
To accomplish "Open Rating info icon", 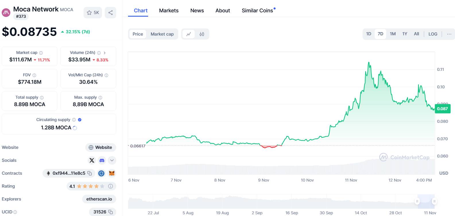I will [111, 186].
